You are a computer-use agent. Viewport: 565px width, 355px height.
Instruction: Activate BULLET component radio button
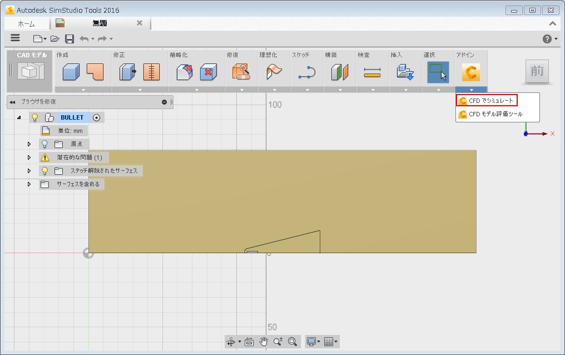pos(96,117)
